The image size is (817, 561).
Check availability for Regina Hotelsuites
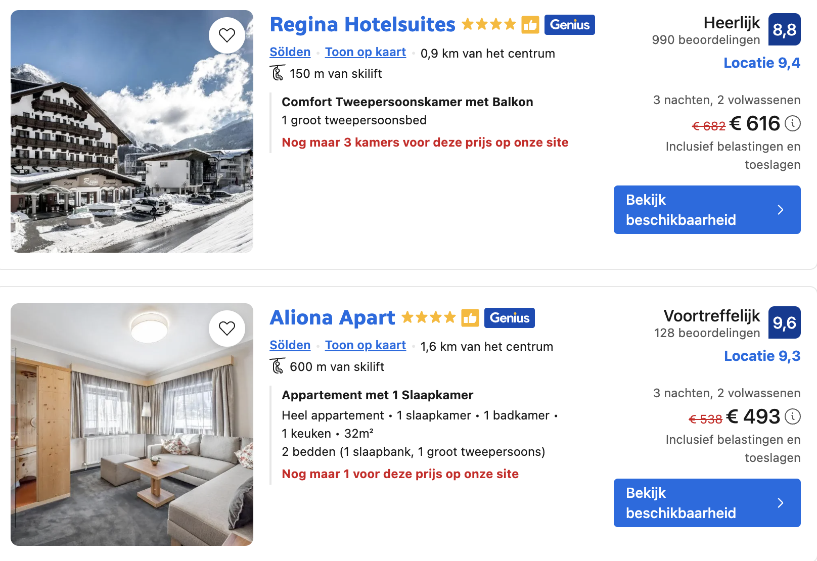pos(707,210)
